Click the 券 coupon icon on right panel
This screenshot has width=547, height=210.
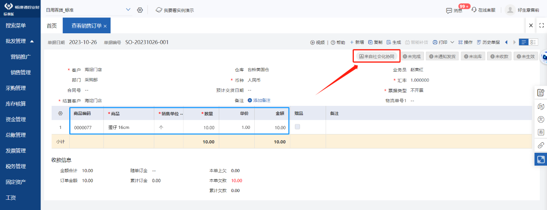[541, 132]
